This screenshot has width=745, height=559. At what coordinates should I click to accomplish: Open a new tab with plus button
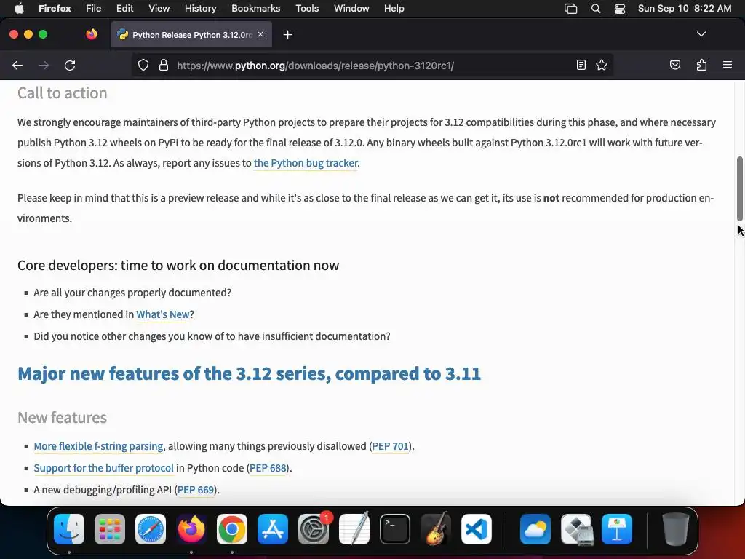(x=287, y=35)
